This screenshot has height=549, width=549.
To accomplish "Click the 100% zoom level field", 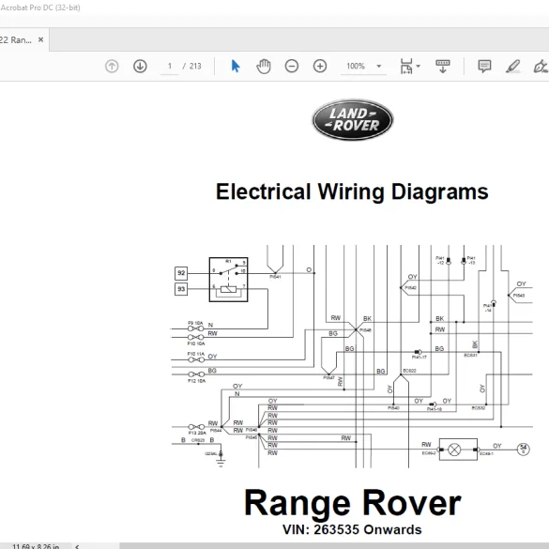I will pyautogui.click(x=356, y=67).
